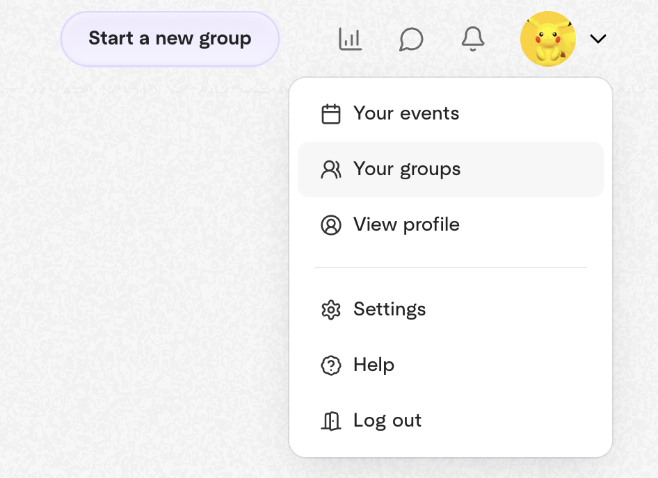Click the divider line above Settings
658x478 pixels.
tap(451, 267)
